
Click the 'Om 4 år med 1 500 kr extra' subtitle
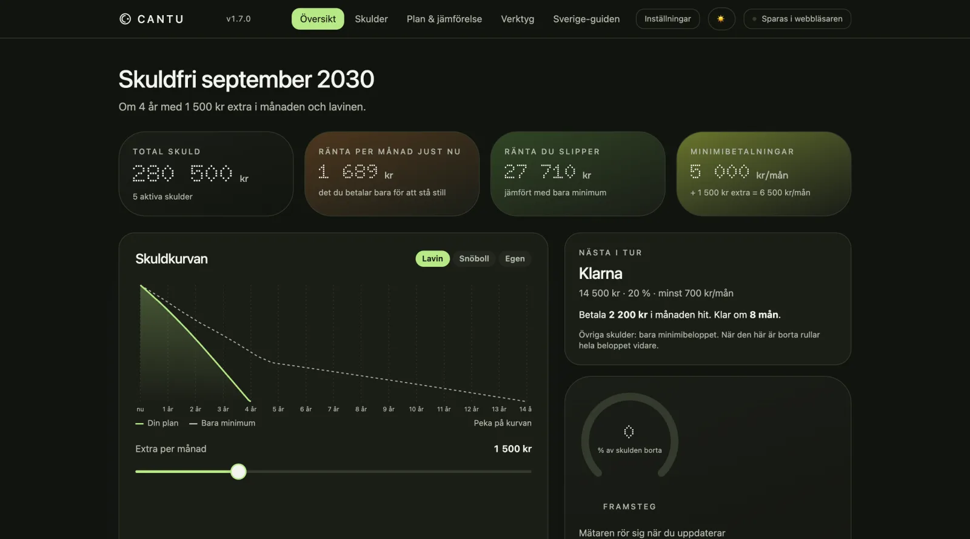click(242, 107)
